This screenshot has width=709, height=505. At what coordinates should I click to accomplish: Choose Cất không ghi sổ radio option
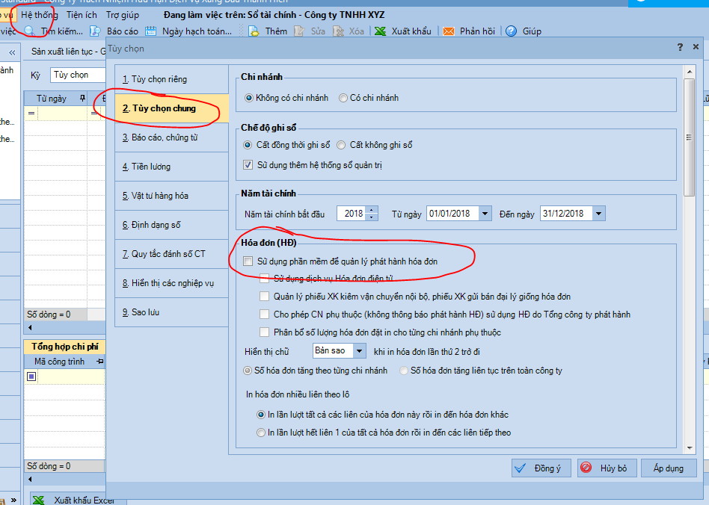click(x=341, y=145)
